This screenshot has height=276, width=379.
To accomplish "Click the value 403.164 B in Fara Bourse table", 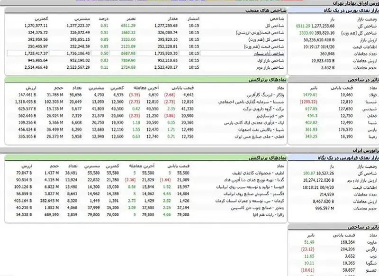I will pyautogui.click(x=23, y=201).
